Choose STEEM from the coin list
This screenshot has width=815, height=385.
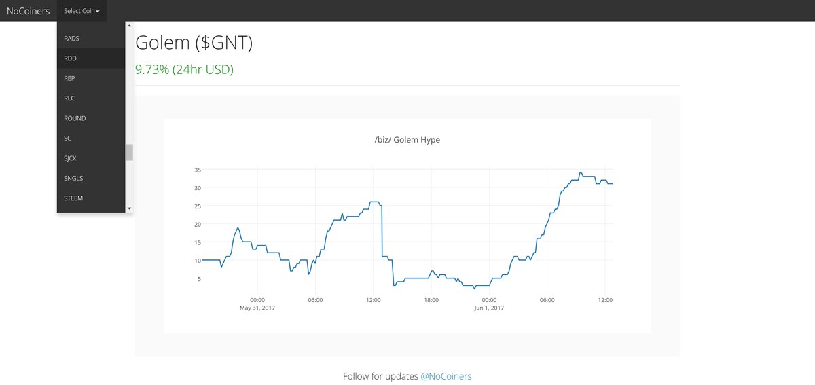pos(91,198)
